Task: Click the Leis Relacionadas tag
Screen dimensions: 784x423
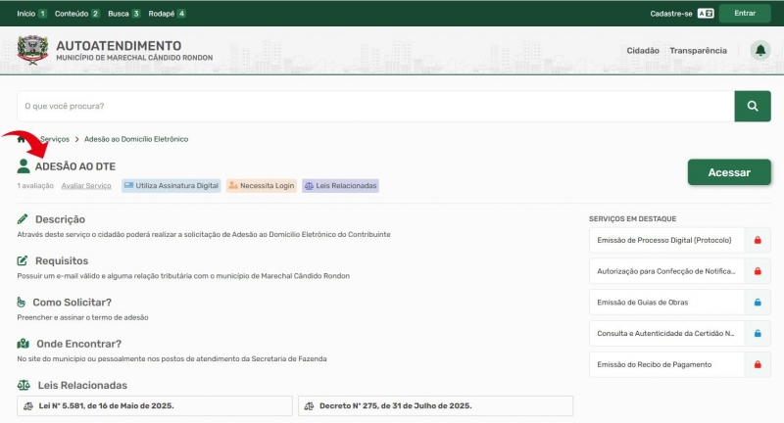Action: click(x=340, y=185)
